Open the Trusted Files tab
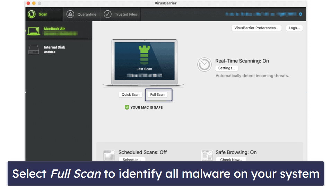 (x=121, y=14)
